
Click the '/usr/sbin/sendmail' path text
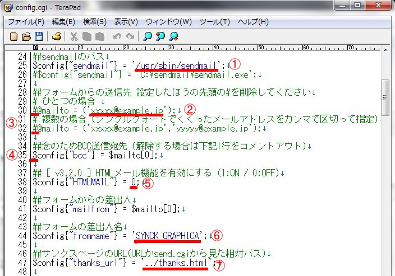point(177,66)
